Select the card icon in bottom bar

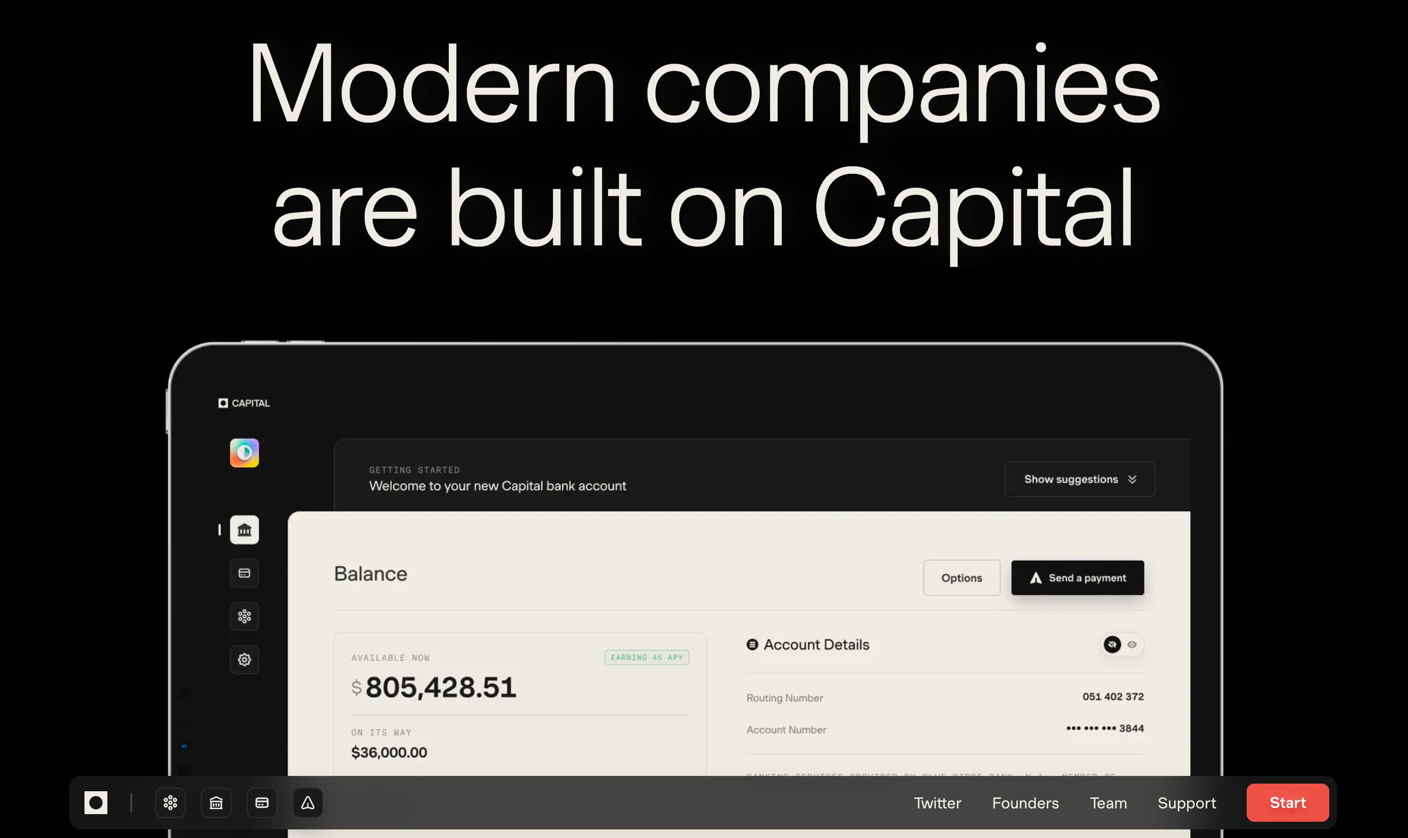262,802
